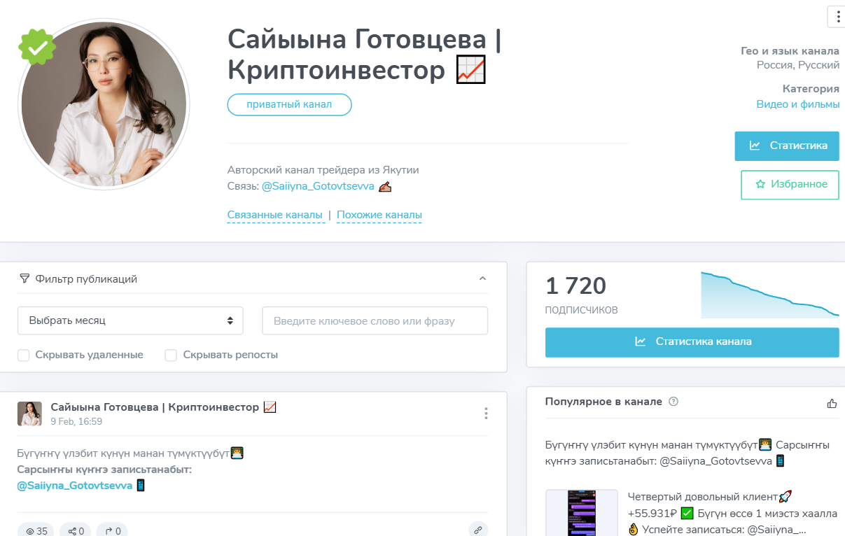Screen dimensions: 845x536
Task: Open the three-dot menu at top right
Action: pos(837,16)
